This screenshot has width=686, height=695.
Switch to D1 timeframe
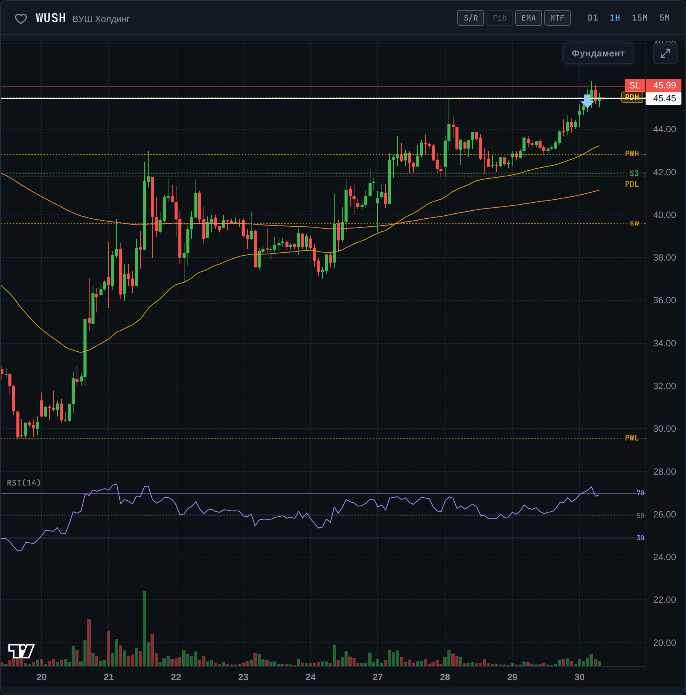point(593,18)
